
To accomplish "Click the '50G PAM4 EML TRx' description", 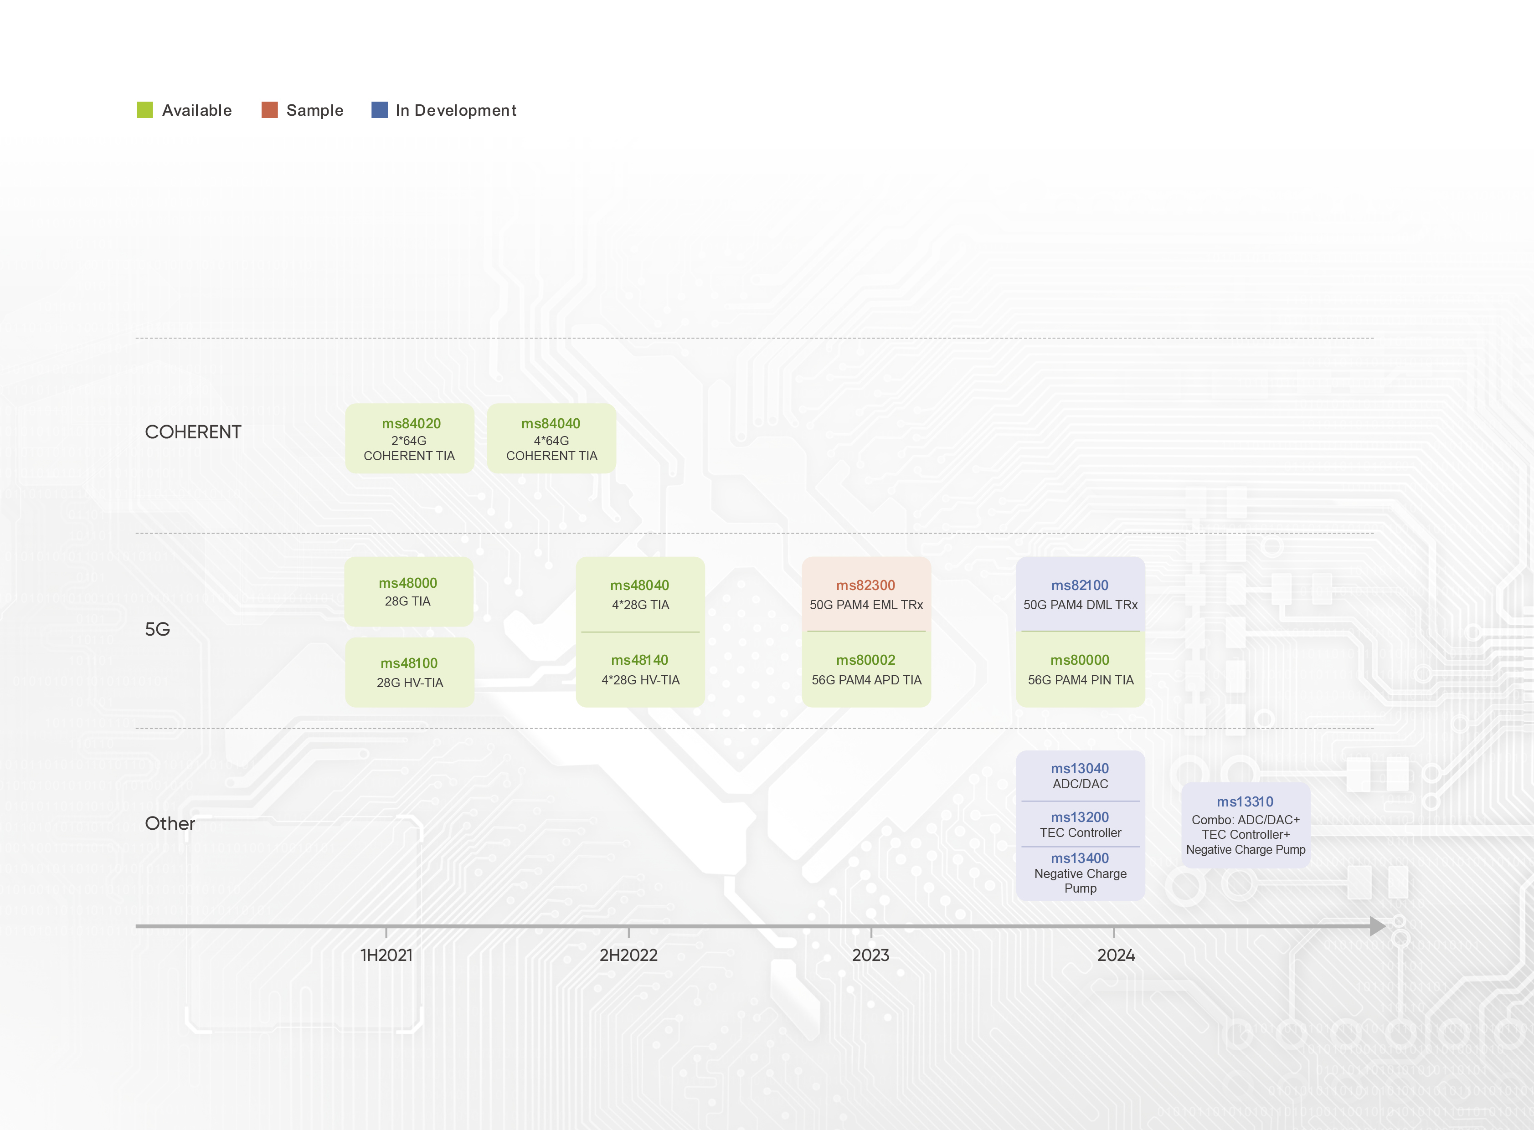I will [866, 605].
